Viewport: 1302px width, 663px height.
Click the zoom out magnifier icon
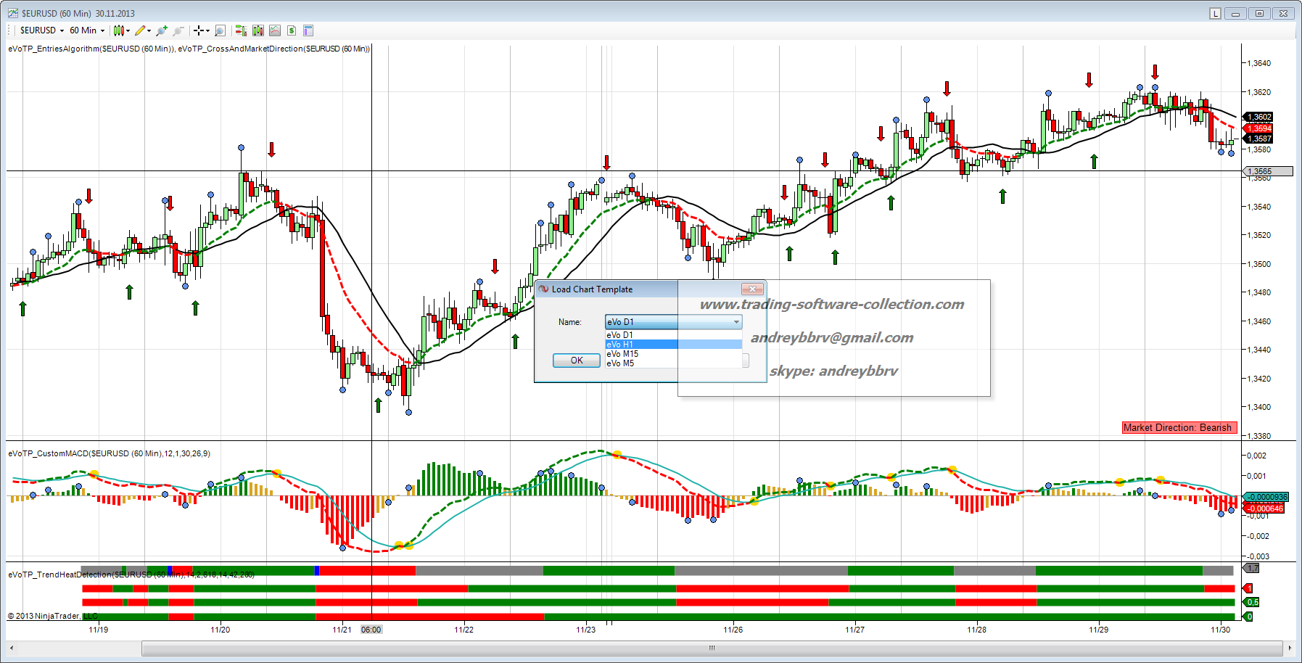tap(178, 30)
